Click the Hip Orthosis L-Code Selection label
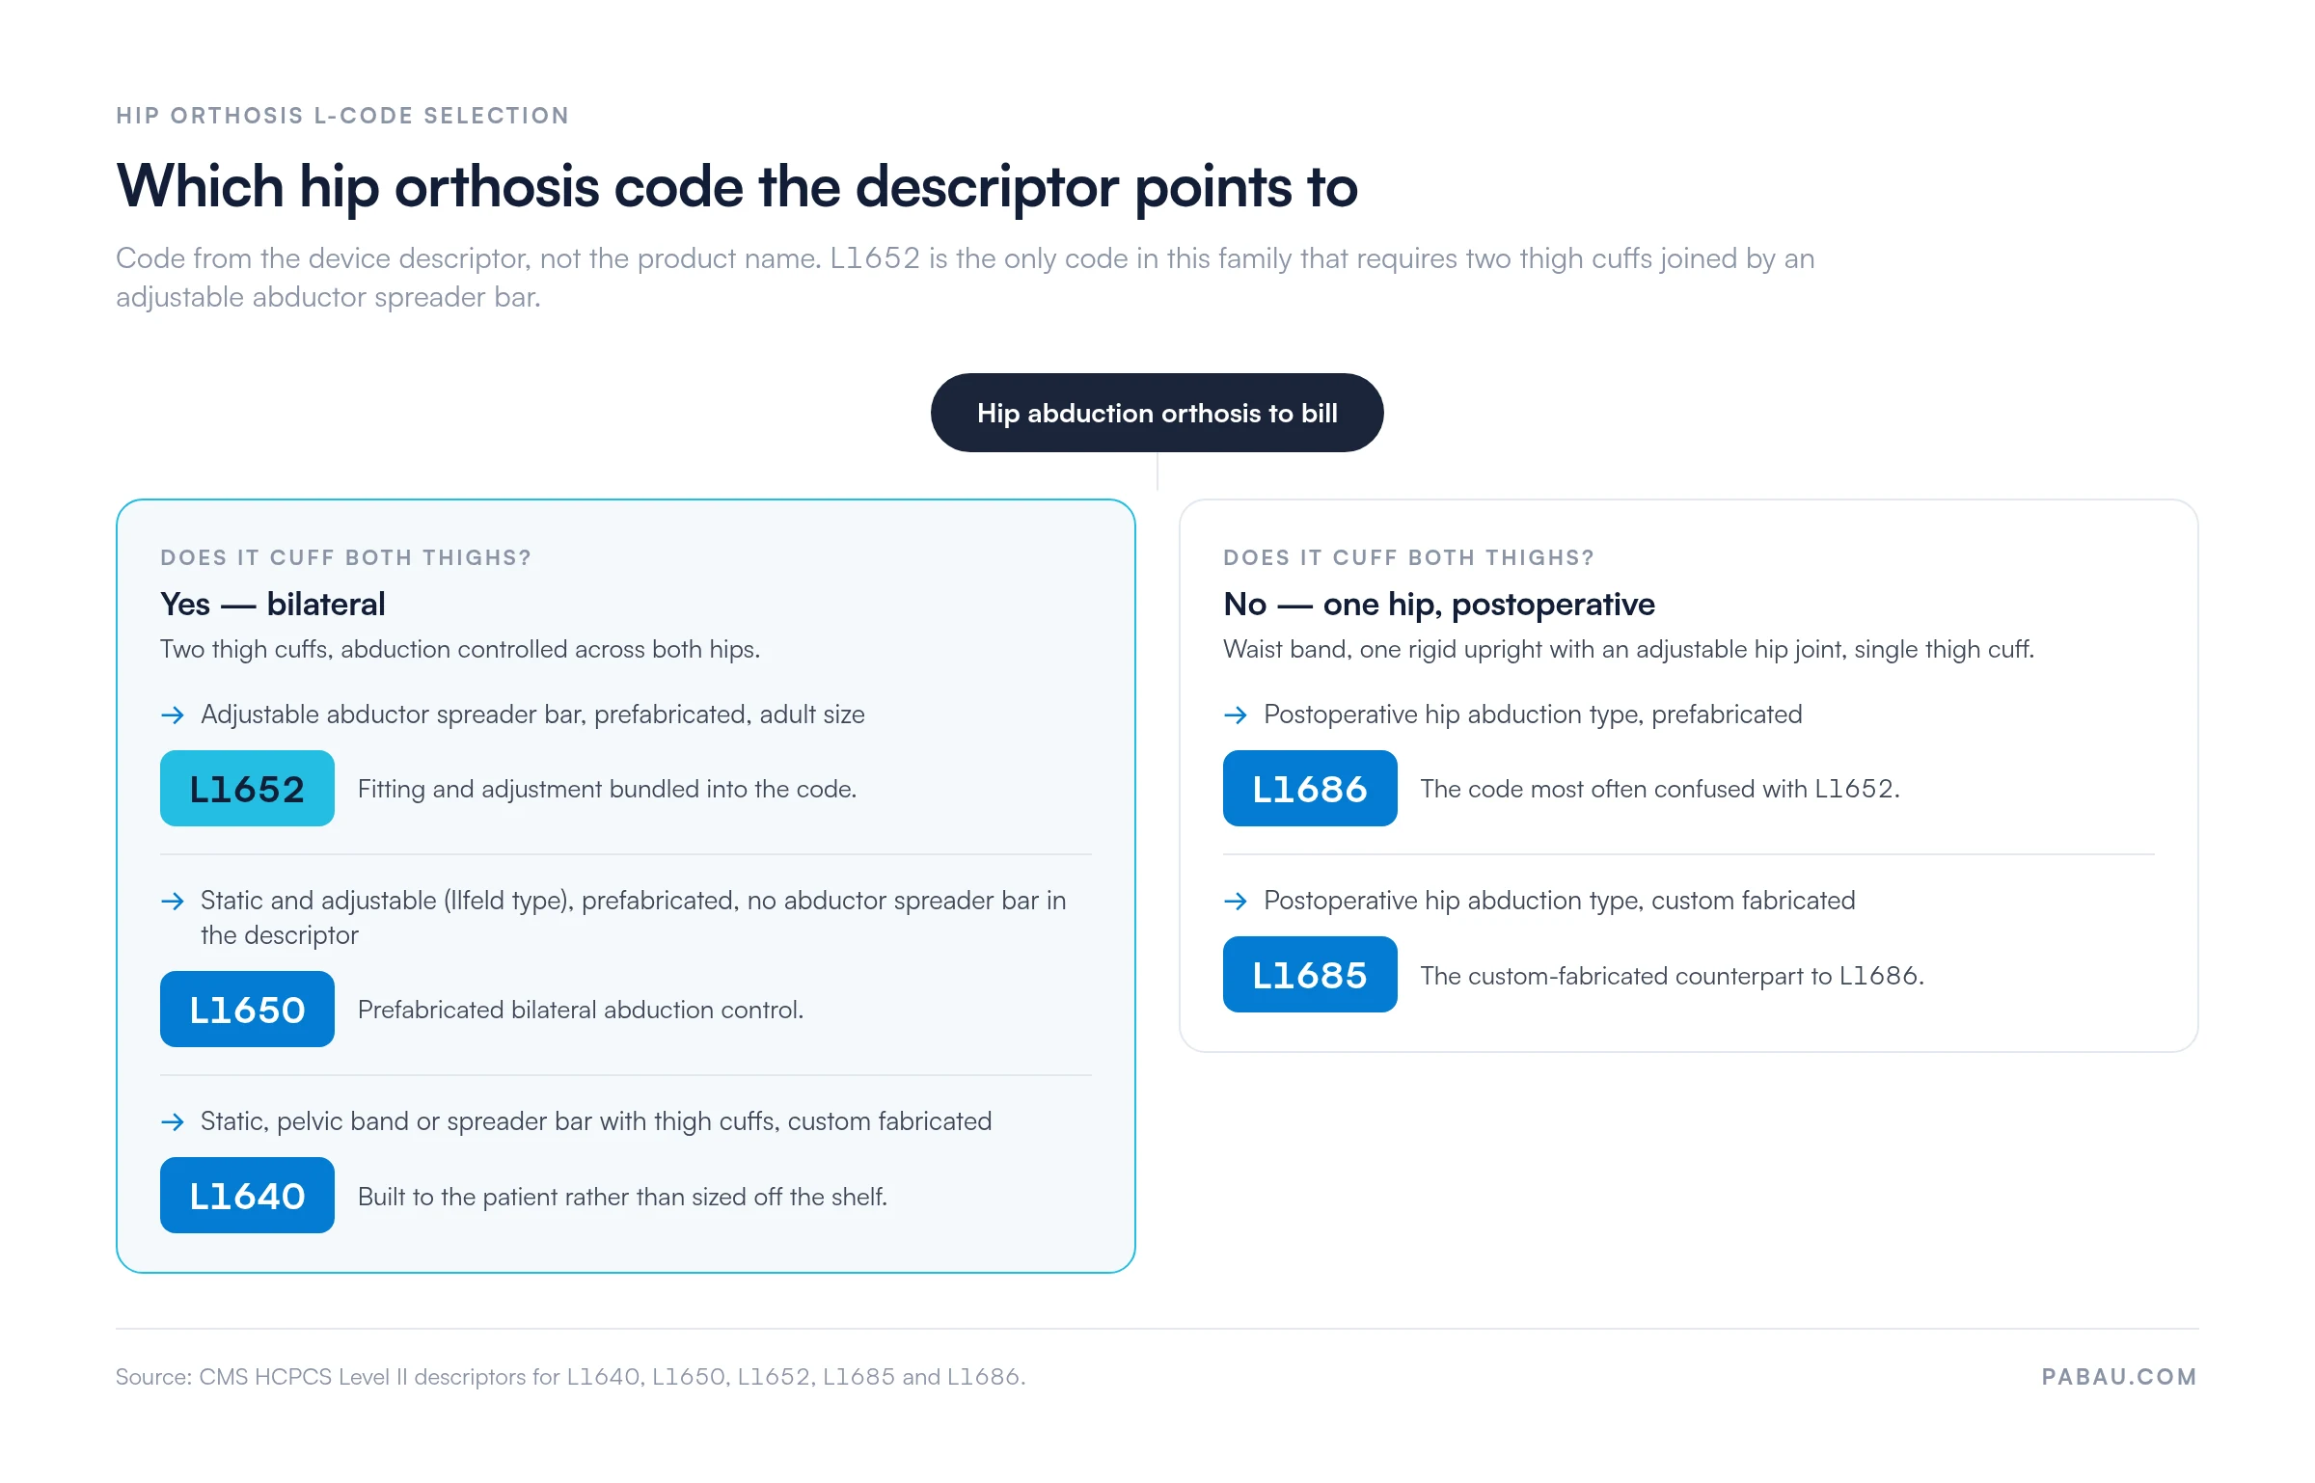 click(342, 116)
